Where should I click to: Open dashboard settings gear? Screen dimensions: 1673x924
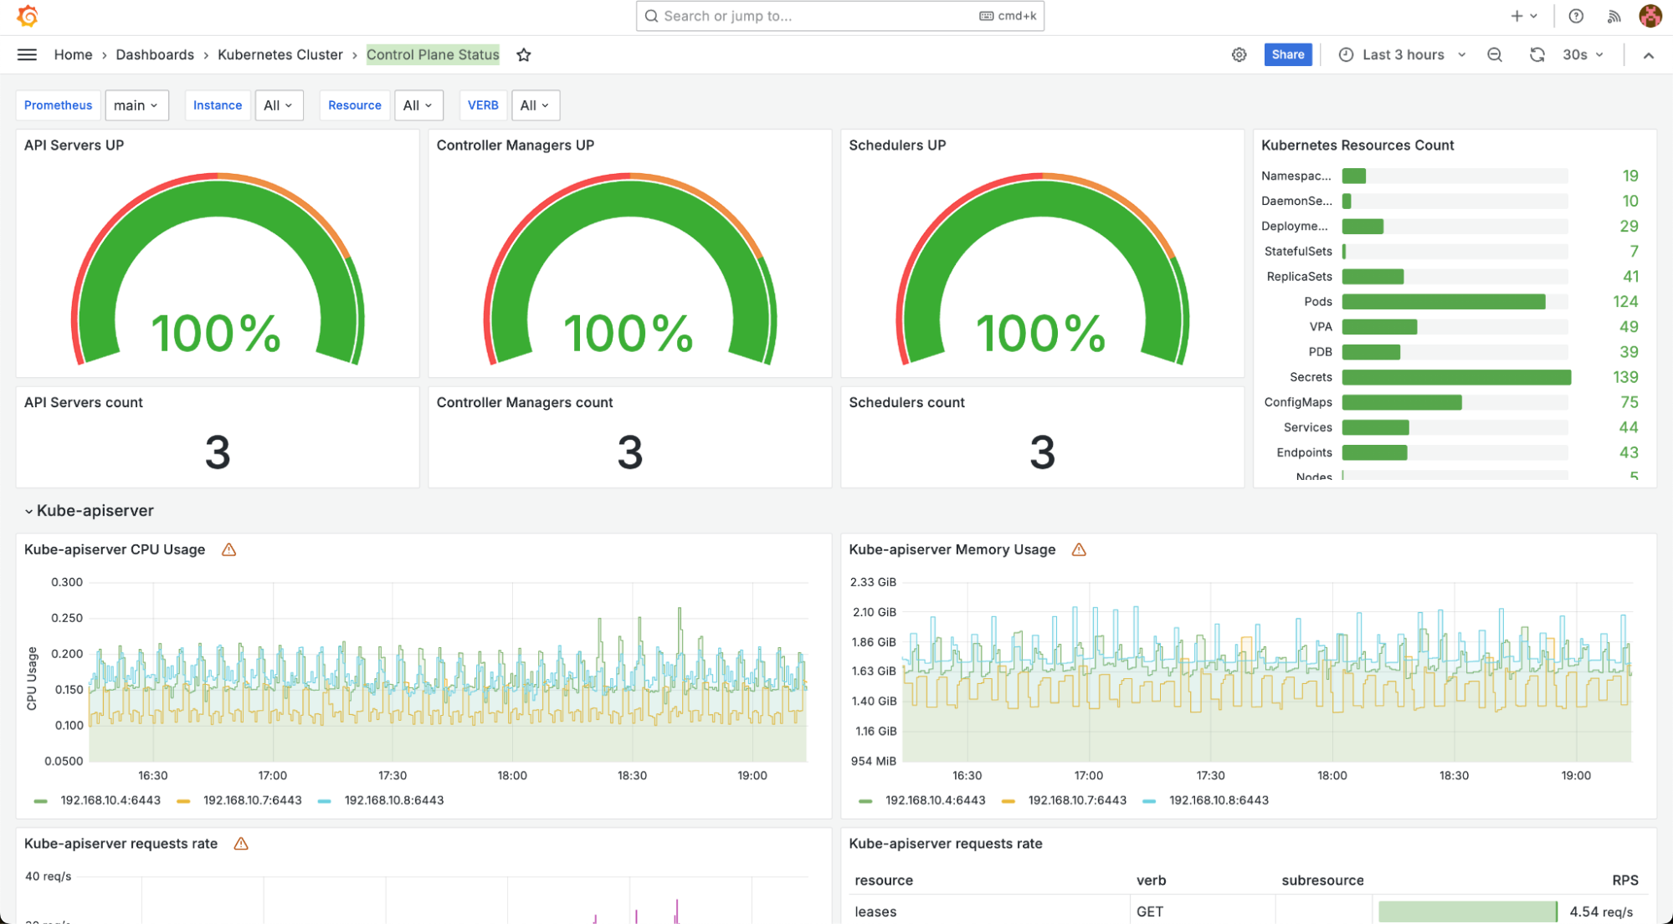point(1239,54)
